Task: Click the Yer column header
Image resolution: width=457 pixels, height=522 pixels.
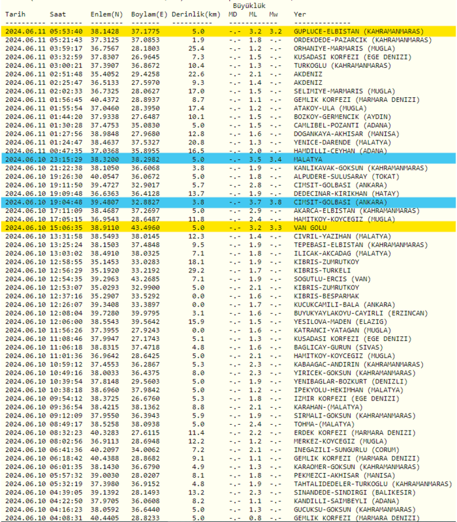Action: (x=300, y=14)
